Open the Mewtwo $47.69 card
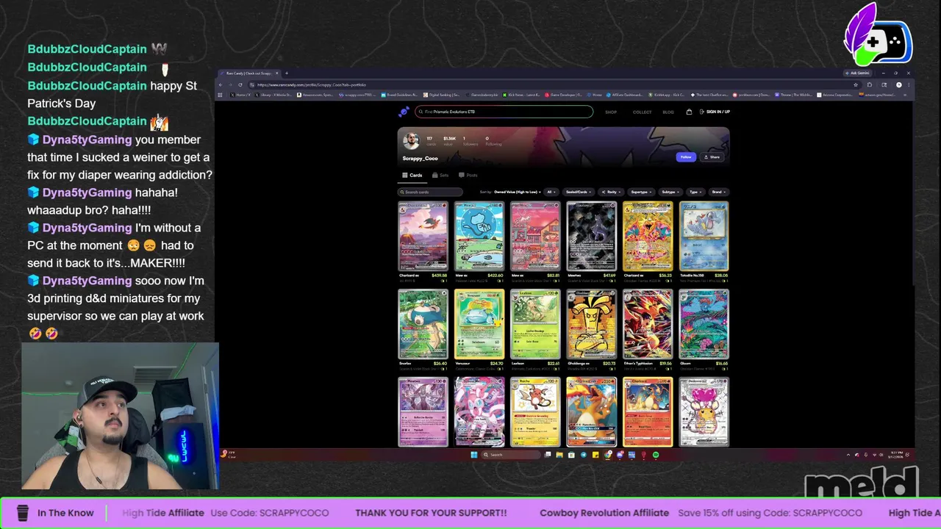The image size is (941, 529). point(592,237)
